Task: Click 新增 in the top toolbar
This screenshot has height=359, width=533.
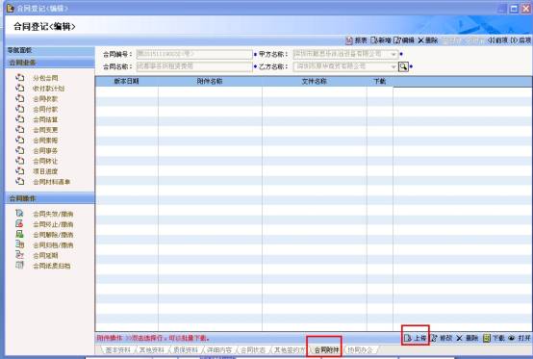Action: point(381,40)
